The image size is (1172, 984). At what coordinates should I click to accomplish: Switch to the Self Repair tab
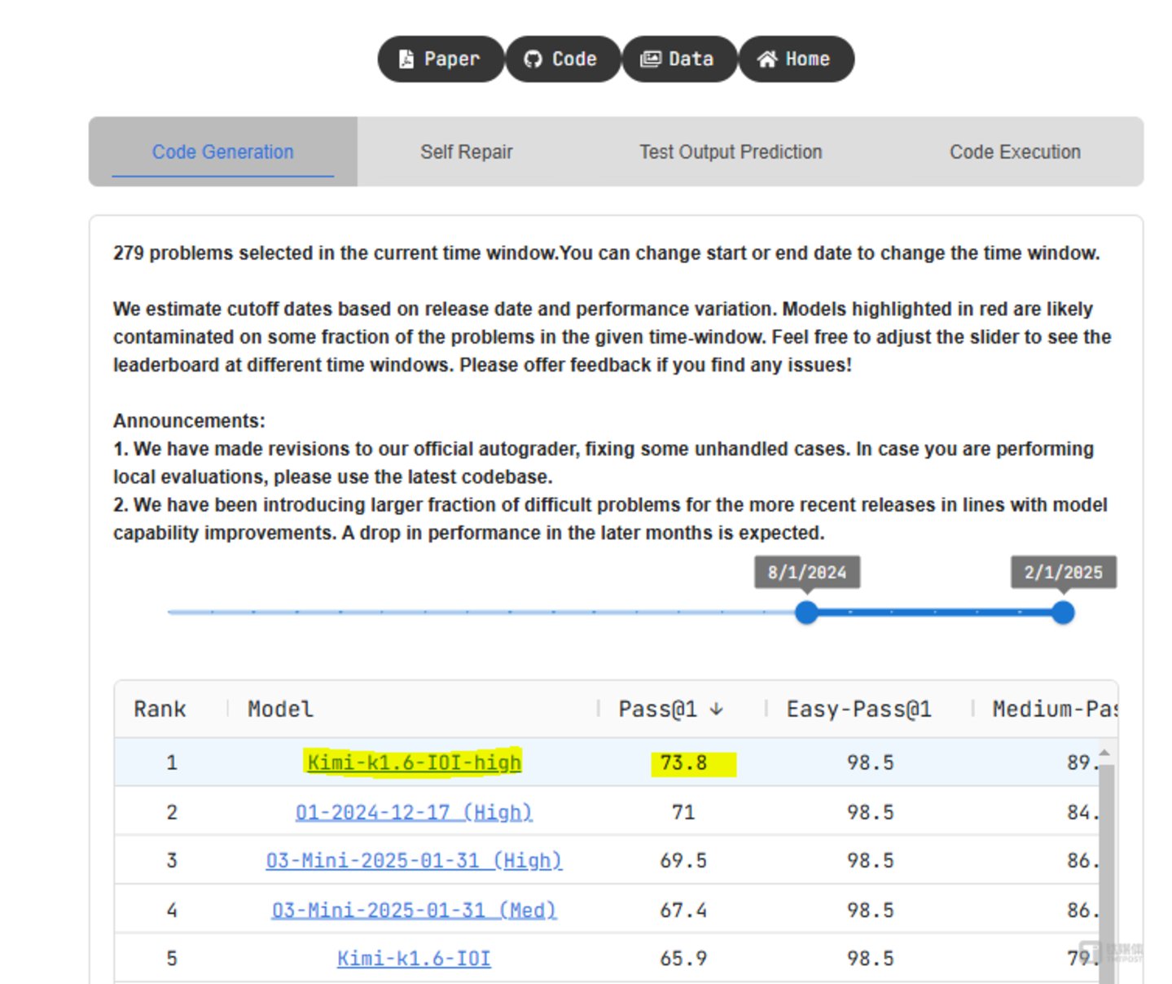click(466, 152)
